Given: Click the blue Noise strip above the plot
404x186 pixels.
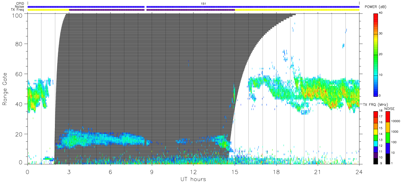Looking at the screenshot, I should click(193, 7).
